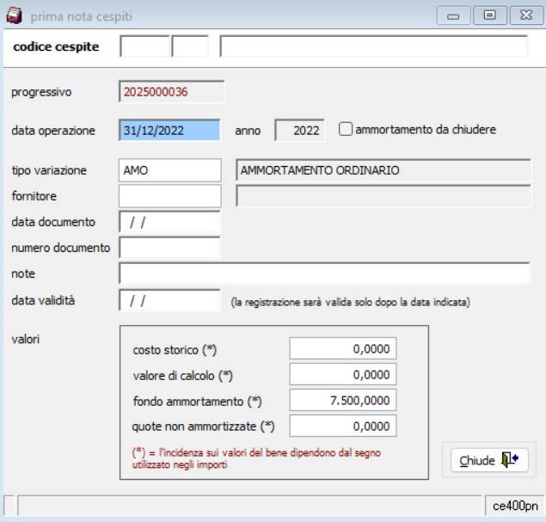Click the note label
The height and width of the screenshot is (522, 546).
tap(23, 273)
